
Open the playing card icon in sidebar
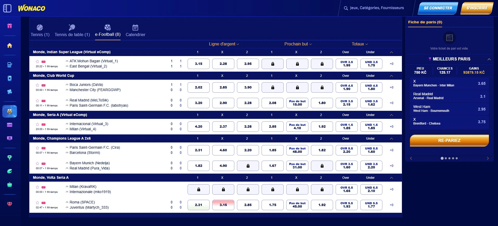click(10, 78)
